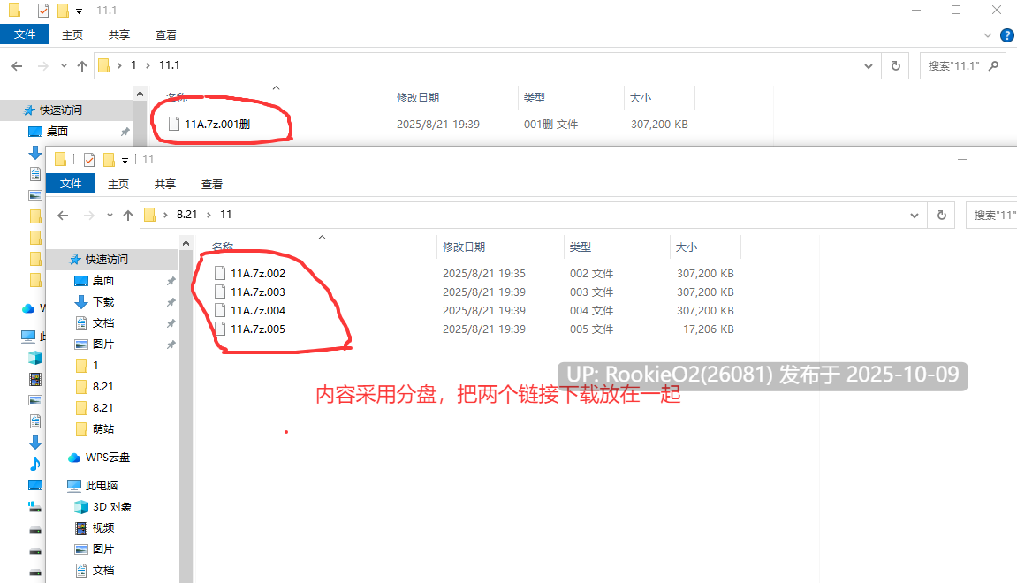This screenshot has height=583, width=1017.
Task: Open 共享 tab in the 11.1 window
Action: point(118,35)
